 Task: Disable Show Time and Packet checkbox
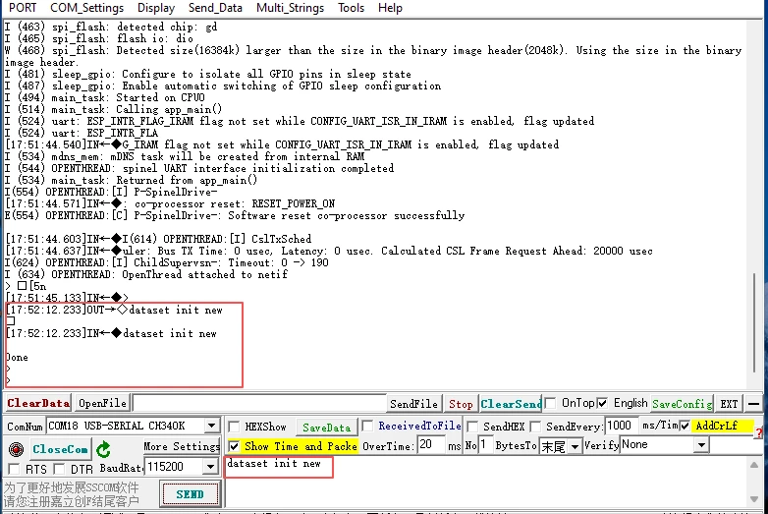(x=234, y=446)
